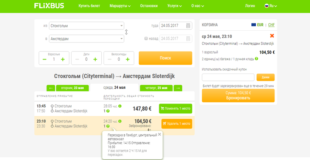Expand the origin city Стокгольм dropdown
The image size is (310, 160).
coord(121,26)
